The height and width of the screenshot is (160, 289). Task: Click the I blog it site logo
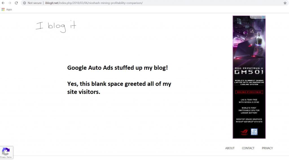pyautogui.click(x=56, y=26)
